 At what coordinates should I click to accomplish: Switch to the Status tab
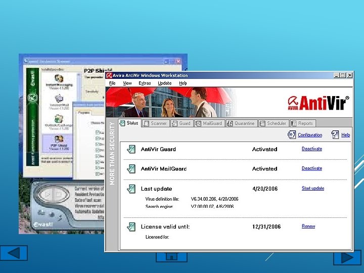[129, 123]
